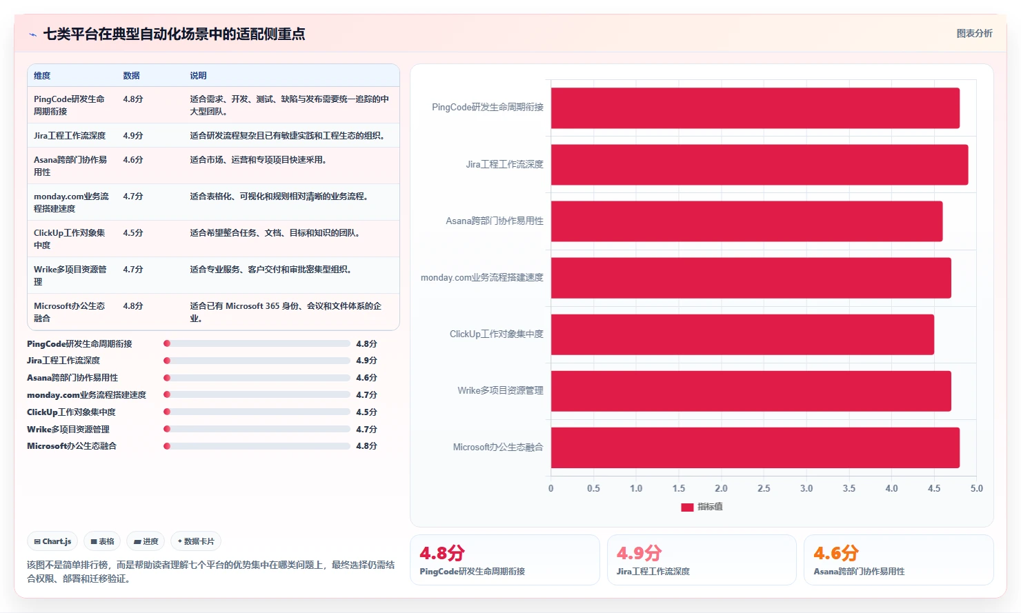Open the 4.6分 Asana data card
Viewport: 1021px width, 613px height.
pos(898,560)
